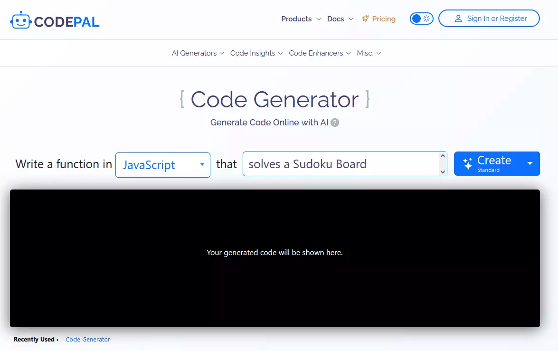Image resolution: width=558 pixels, height=351 pixels.
Task: Expand the Code Enhancers menu
Action: coord(320,53)
